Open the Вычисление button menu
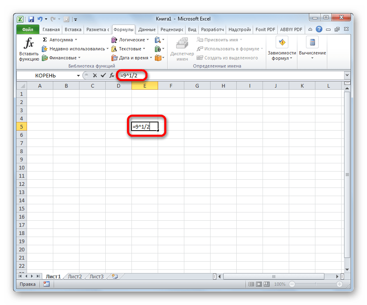Screen dimensions: 367x305 312,49
